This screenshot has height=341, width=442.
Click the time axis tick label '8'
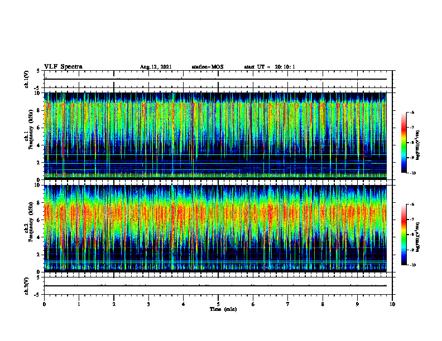pos(323,304)
